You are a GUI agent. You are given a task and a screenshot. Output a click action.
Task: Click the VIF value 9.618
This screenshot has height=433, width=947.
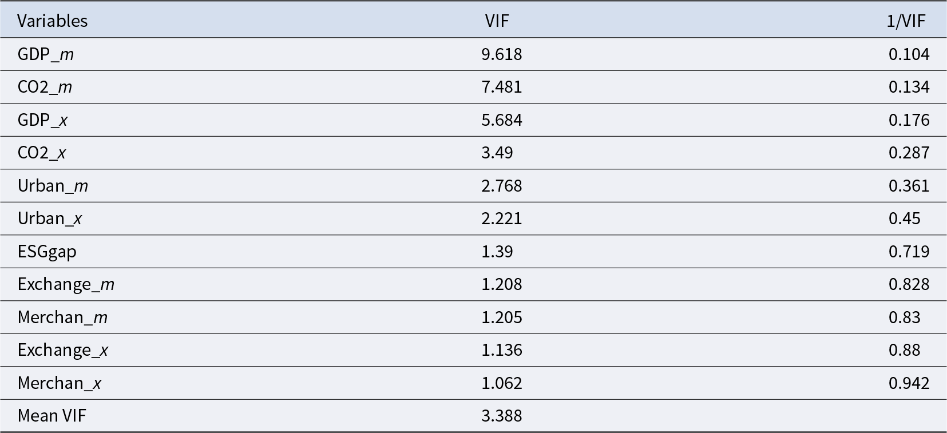[x=501, y=54]
